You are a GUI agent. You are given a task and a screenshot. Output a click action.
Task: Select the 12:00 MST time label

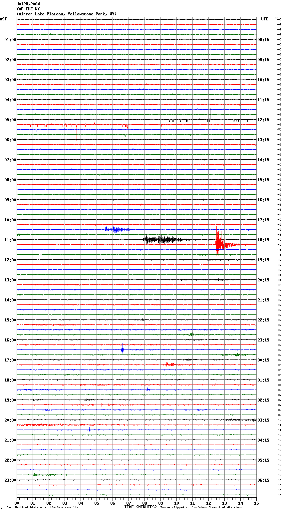pyautogui.click(x=10, y=260)
